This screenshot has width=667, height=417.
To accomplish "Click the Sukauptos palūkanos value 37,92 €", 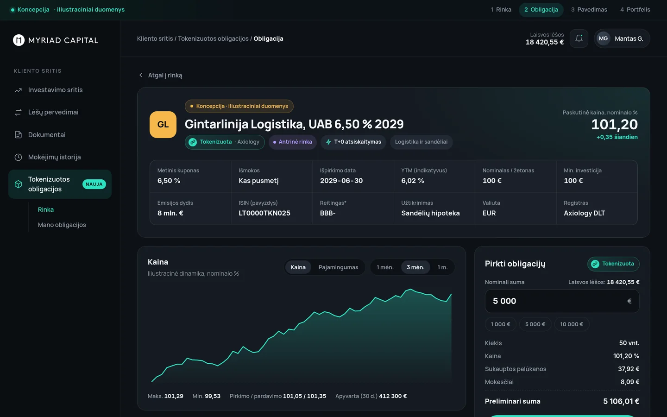I will click(x=629, y=369).
